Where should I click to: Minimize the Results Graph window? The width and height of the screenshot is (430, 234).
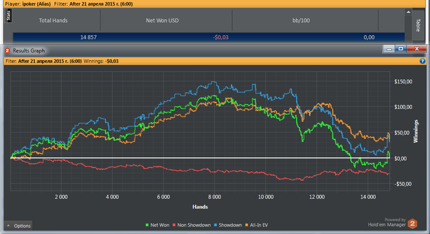(389, 49)
